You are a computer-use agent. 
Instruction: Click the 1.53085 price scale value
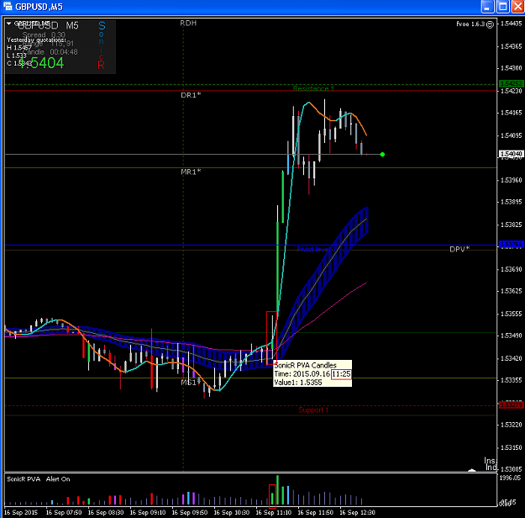[x=512, y=468]
